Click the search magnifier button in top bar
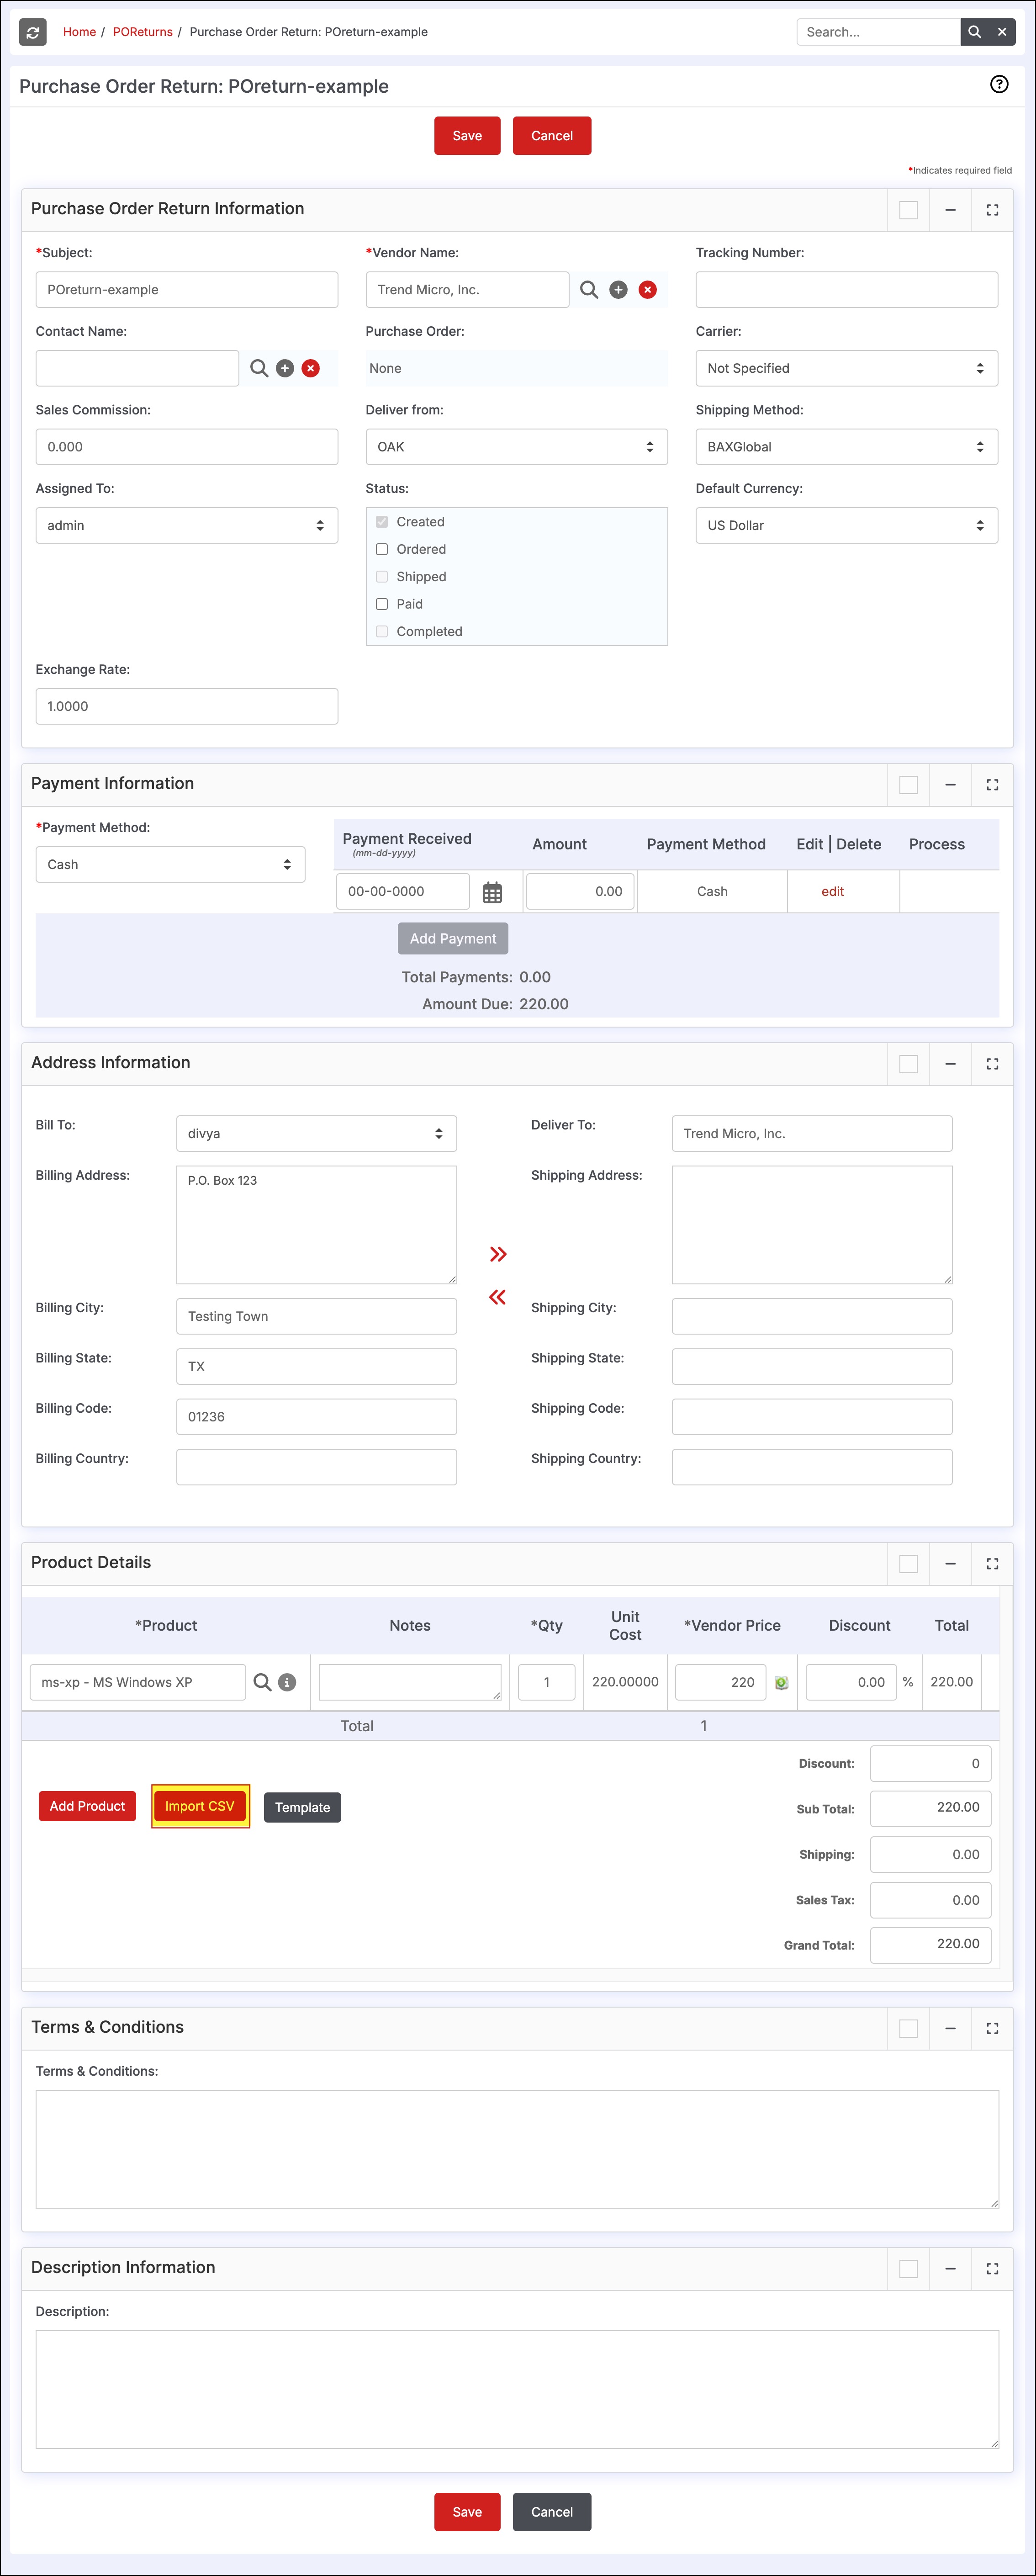The width and height of the screenshot is (1036, 2576). click(974, 32)
